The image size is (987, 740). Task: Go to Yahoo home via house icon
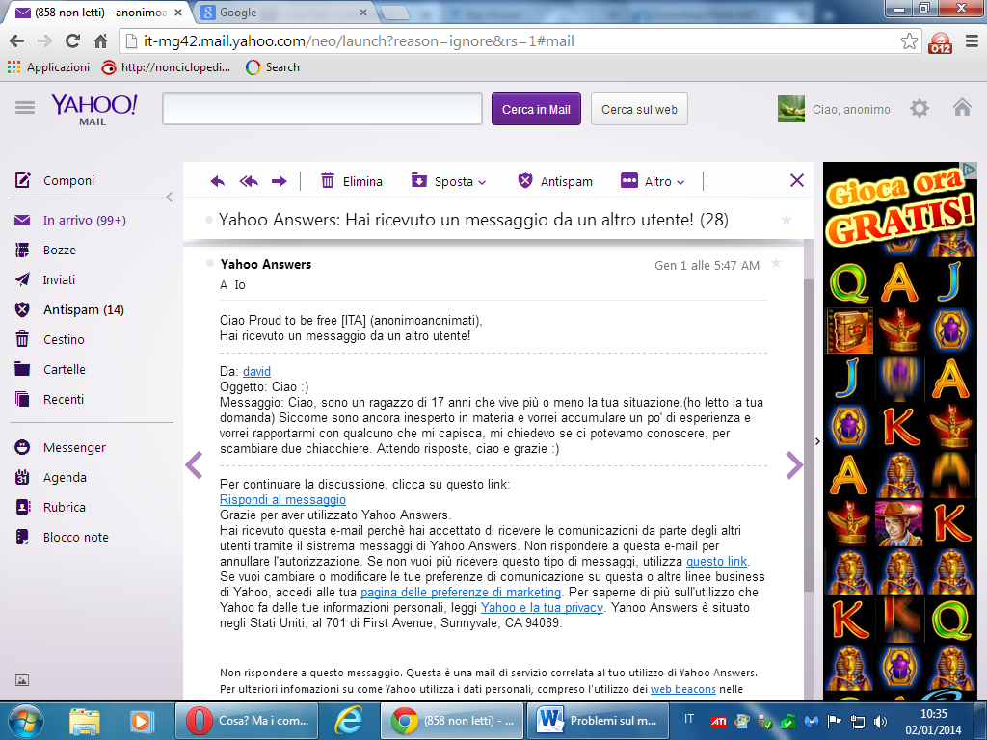pos(961,108)
